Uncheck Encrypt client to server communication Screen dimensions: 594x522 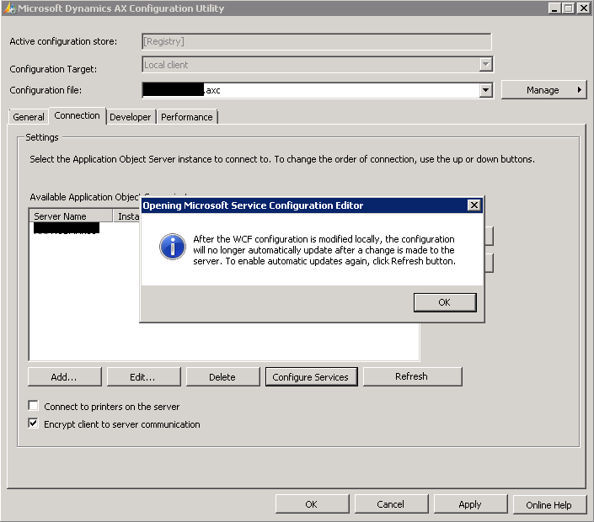(x=34, y=423)
